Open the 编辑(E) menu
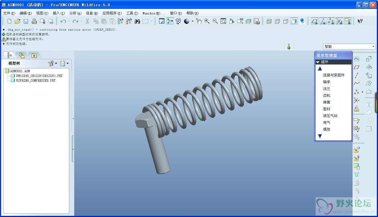378x217 pixels. [x=26, y=13]
